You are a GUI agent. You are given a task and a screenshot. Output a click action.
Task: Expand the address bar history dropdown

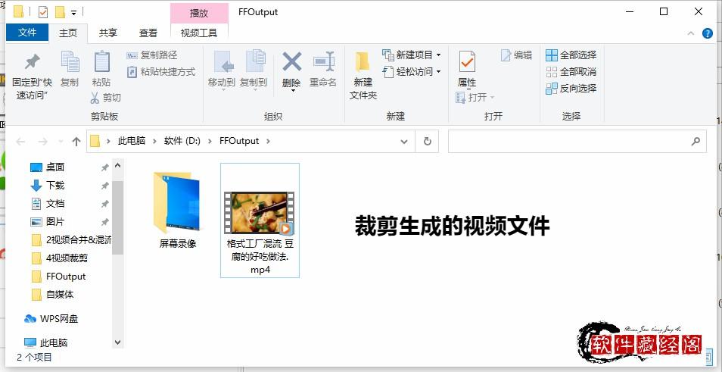coord(404,142)
